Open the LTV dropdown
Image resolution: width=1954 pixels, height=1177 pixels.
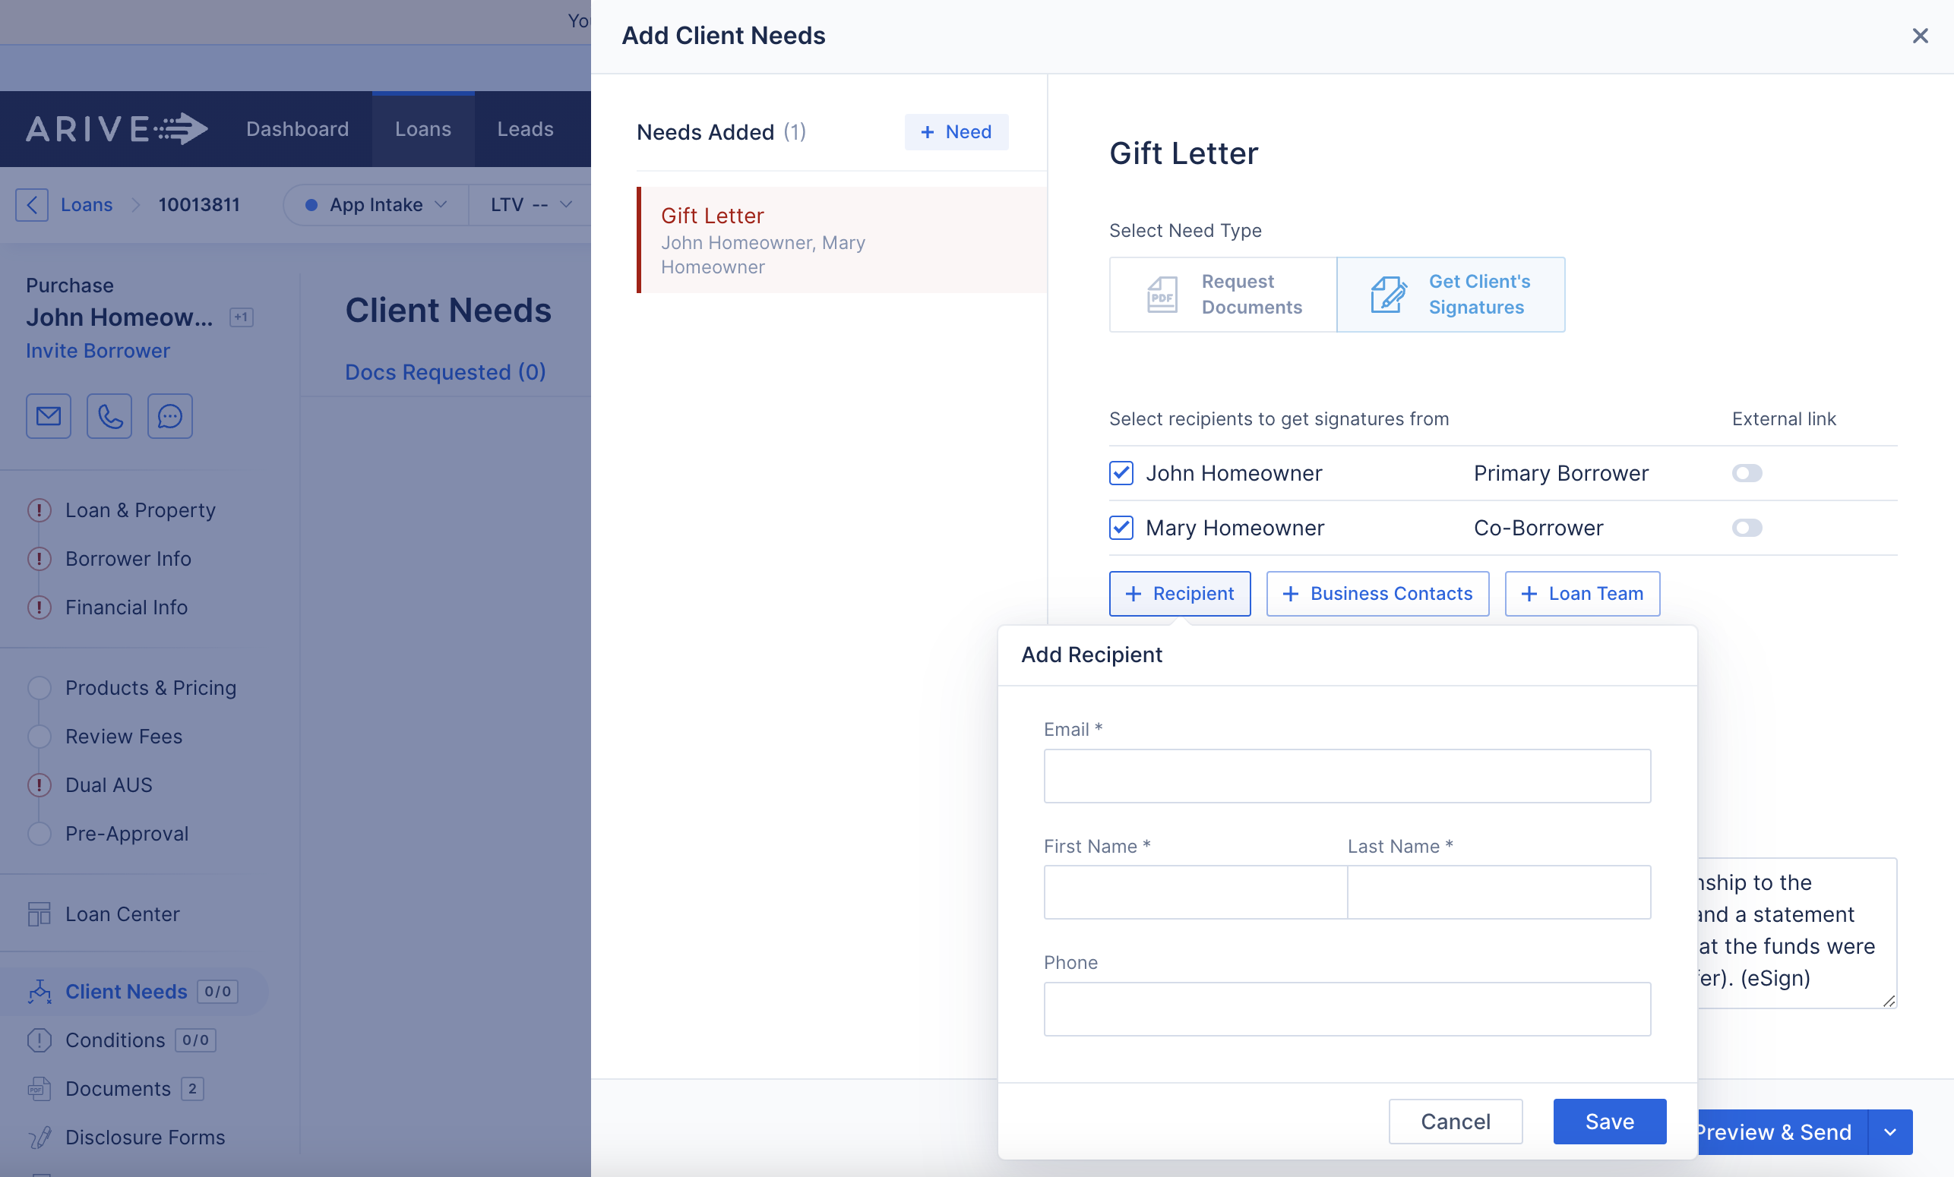click(x=530, y=204)
